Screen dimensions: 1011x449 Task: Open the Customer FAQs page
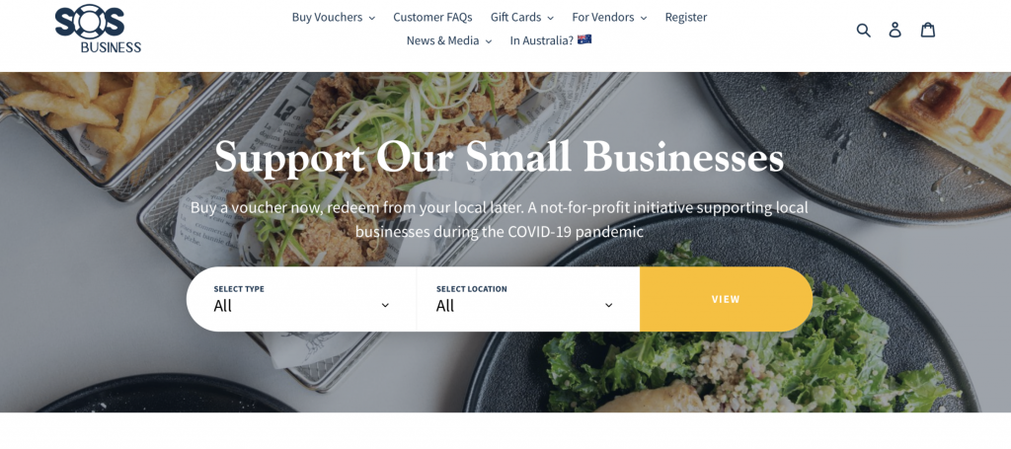coord(432,18)
